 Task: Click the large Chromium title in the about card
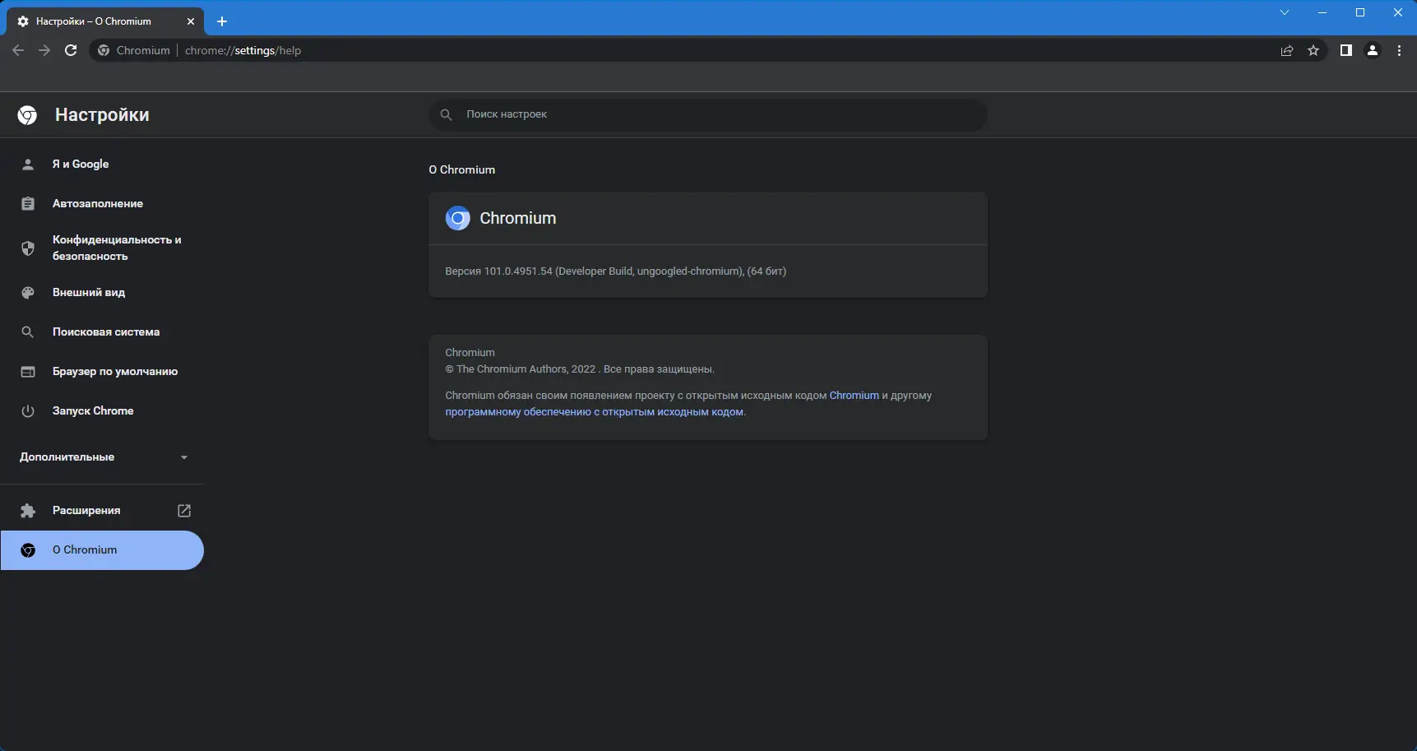tap(518, 218)
